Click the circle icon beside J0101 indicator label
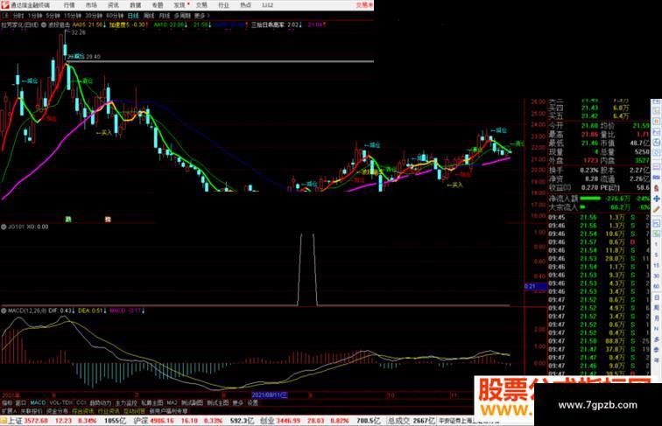This screenshot has width=662, height=426. pyautogui.click(x=4, y=227)
